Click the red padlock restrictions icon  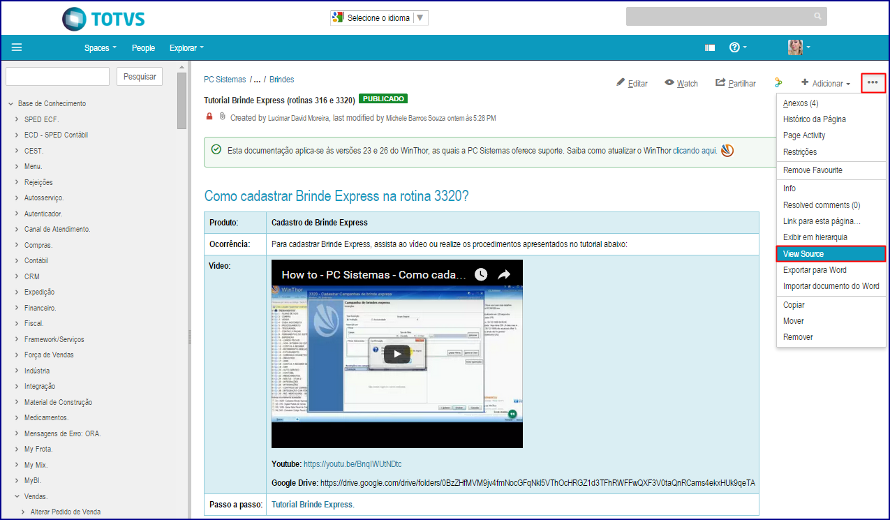pos(209,117)
